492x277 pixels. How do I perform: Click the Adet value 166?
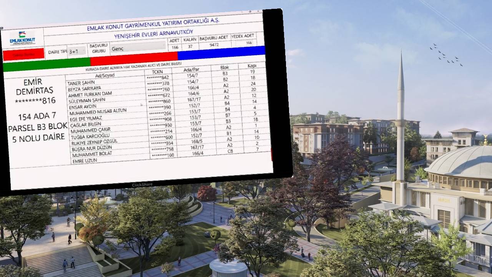pos(175,47)
